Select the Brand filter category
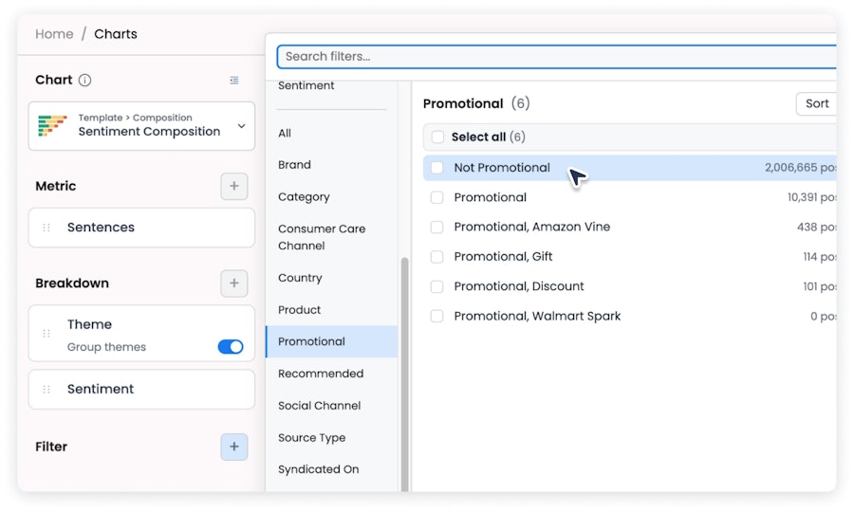Screen dimensions: 854x512 click(x=294, y=165)
